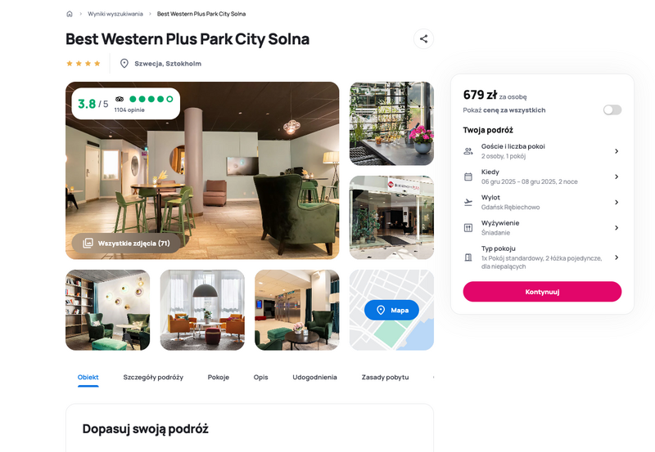Open the hotel entrance thumbnail photo
The image size is (655, 452).
tap(391, 217)
